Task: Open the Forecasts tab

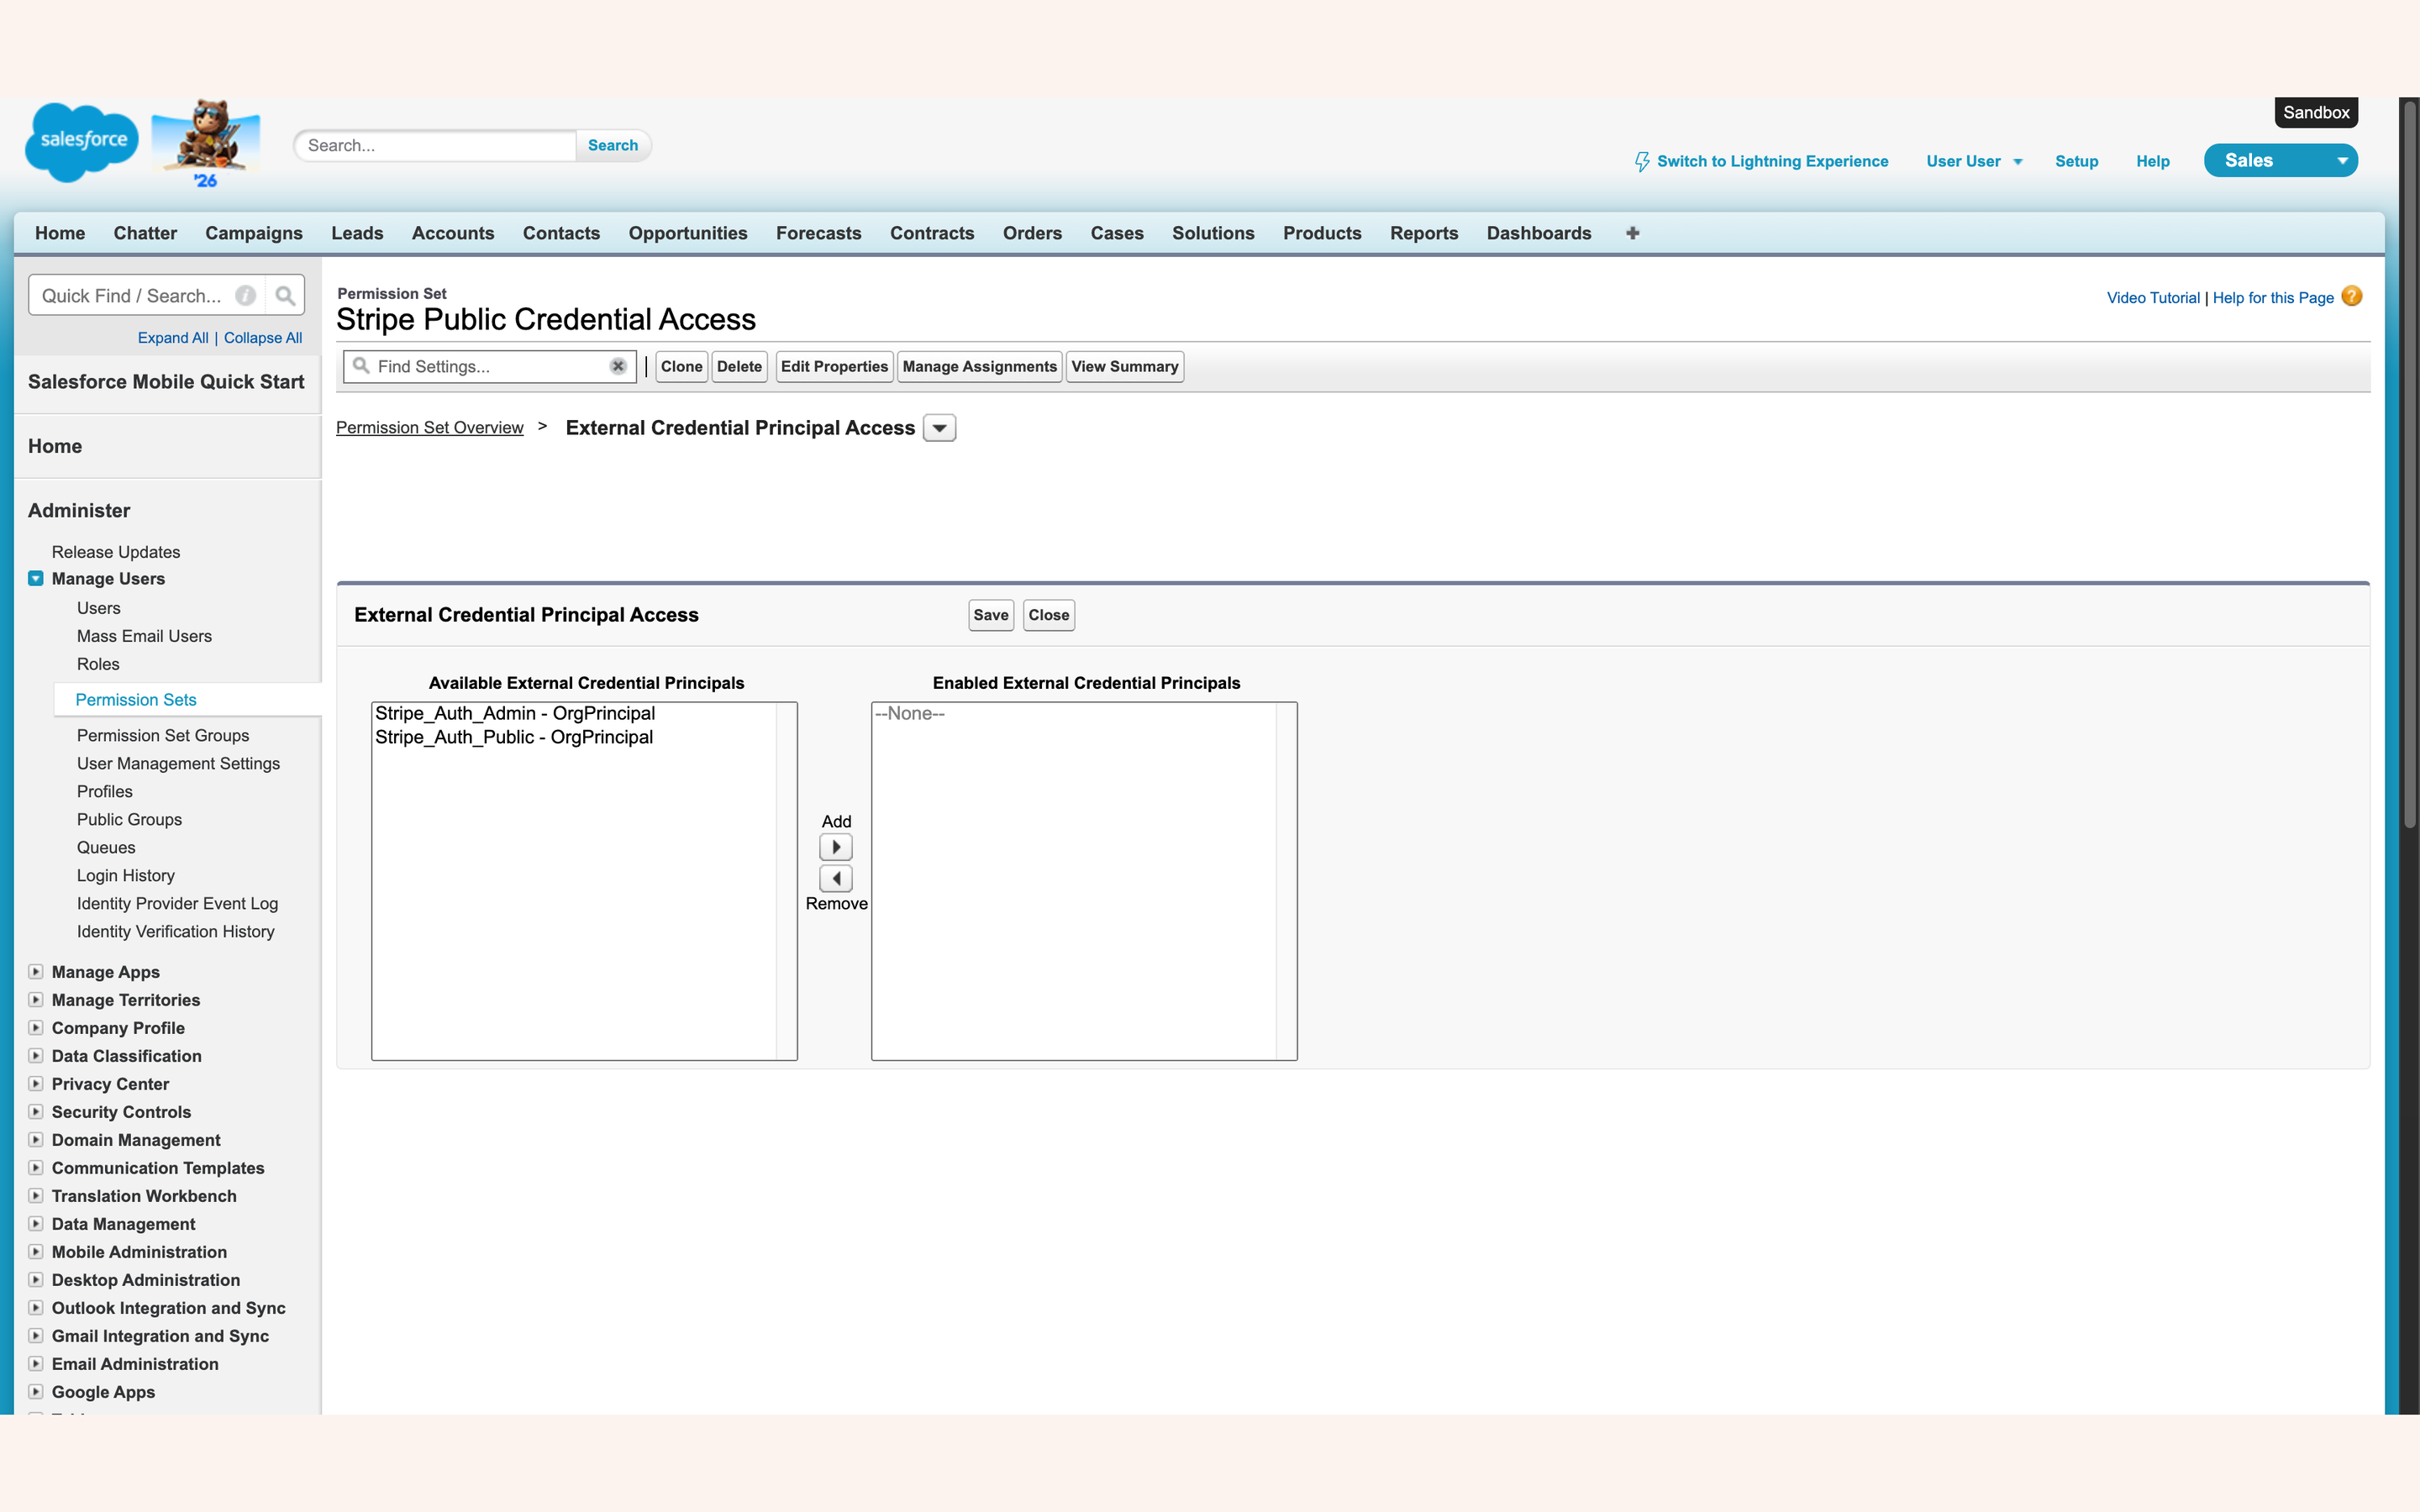Action: 818,233
